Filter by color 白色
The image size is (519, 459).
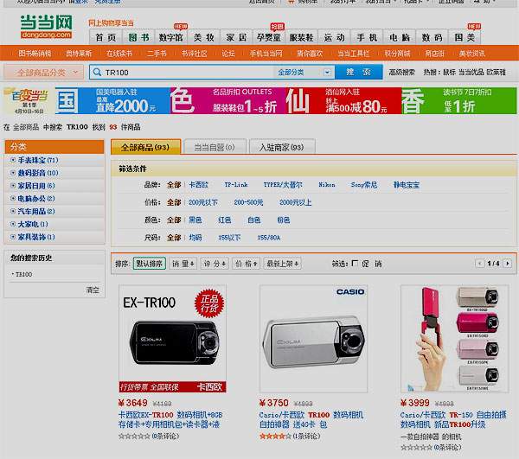(x=253, y=220)
